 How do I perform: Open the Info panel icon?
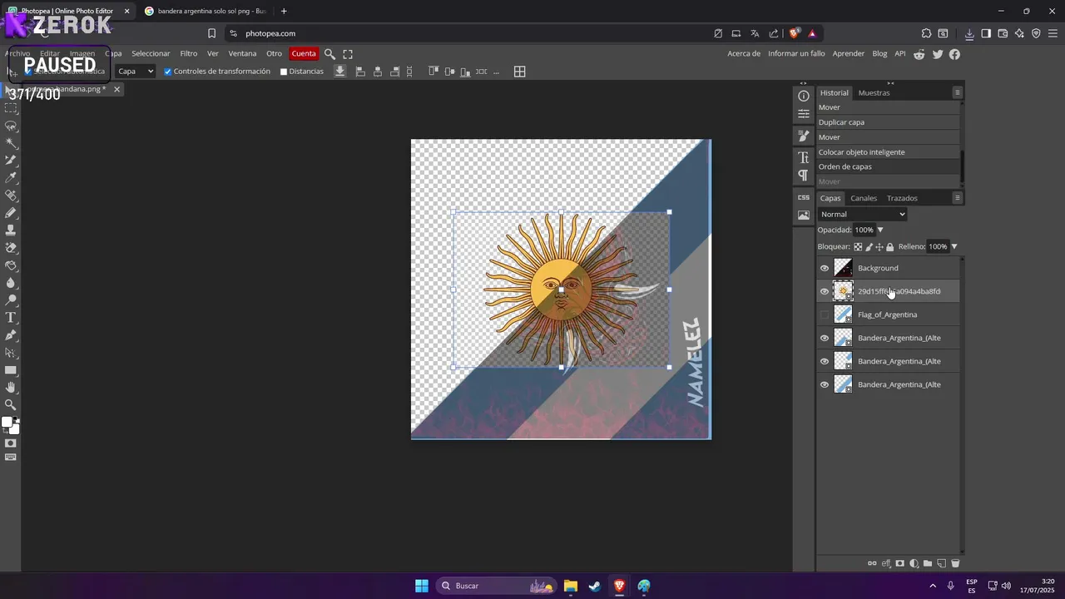point(803,96)
